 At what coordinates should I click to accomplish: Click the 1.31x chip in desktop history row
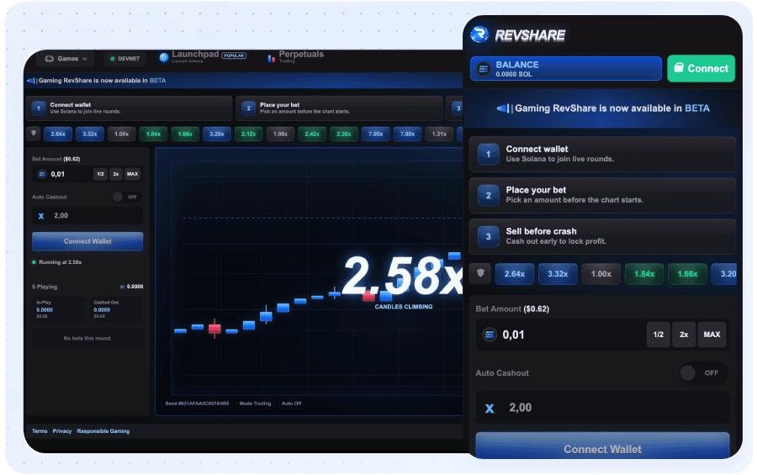click(439, 134)
